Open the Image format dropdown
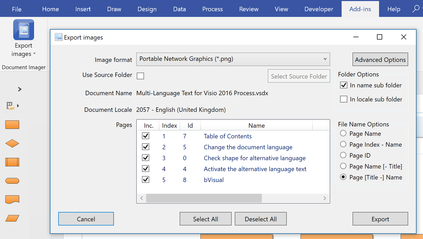 point(325,59)
